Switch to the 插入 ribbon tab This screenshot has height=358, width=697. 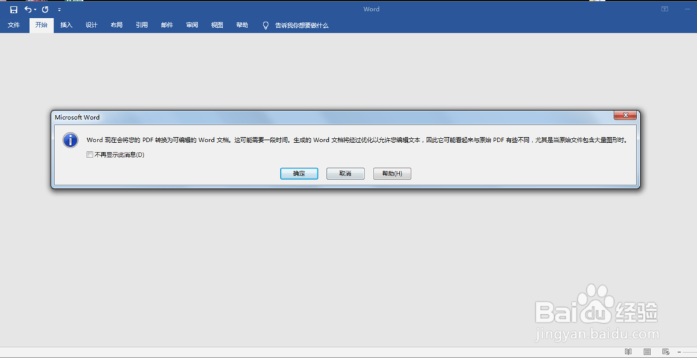(66, 25)
